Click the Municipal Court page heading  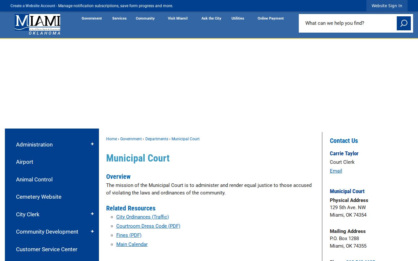(x=138, y=158)
